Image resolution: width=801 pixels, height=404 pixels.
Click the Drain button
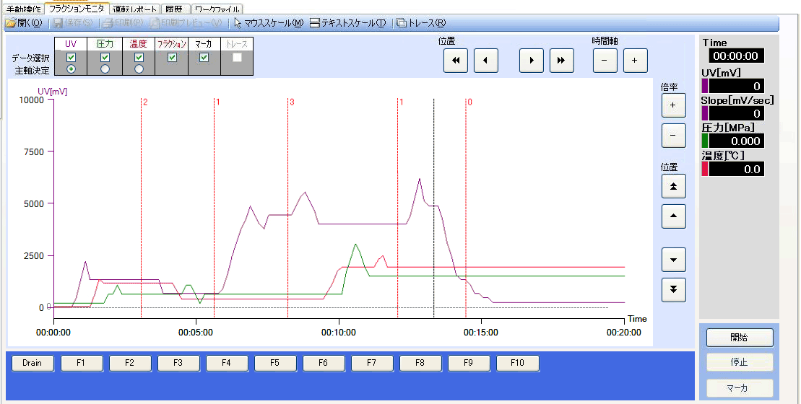coord(33,363)
